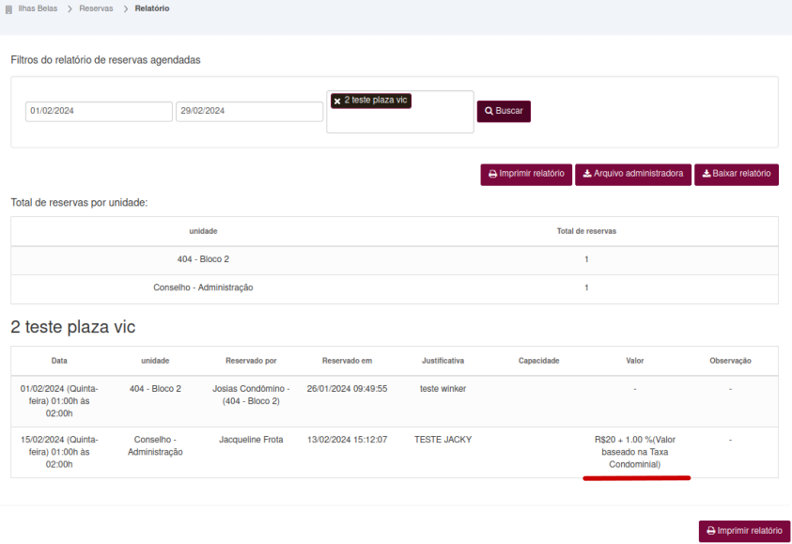Open the reservation area multi-select box
This screenshot has width=792, height=544.
(400, 112)
